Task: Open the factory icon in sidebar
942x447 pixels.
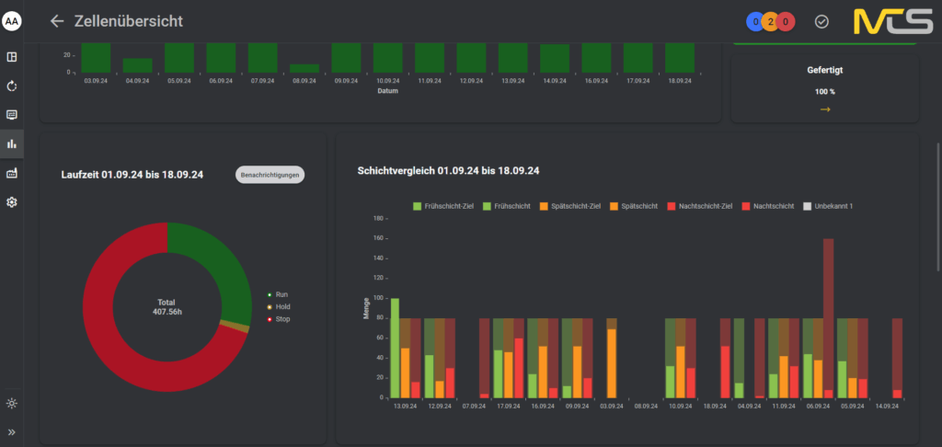Action: [x=12, y=173]
